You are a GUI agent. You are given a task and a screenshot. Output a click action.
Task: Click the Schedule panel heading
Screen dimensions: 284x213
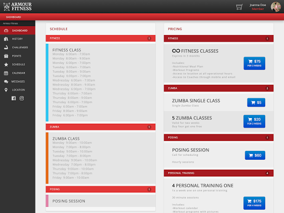tap(59, 29)
